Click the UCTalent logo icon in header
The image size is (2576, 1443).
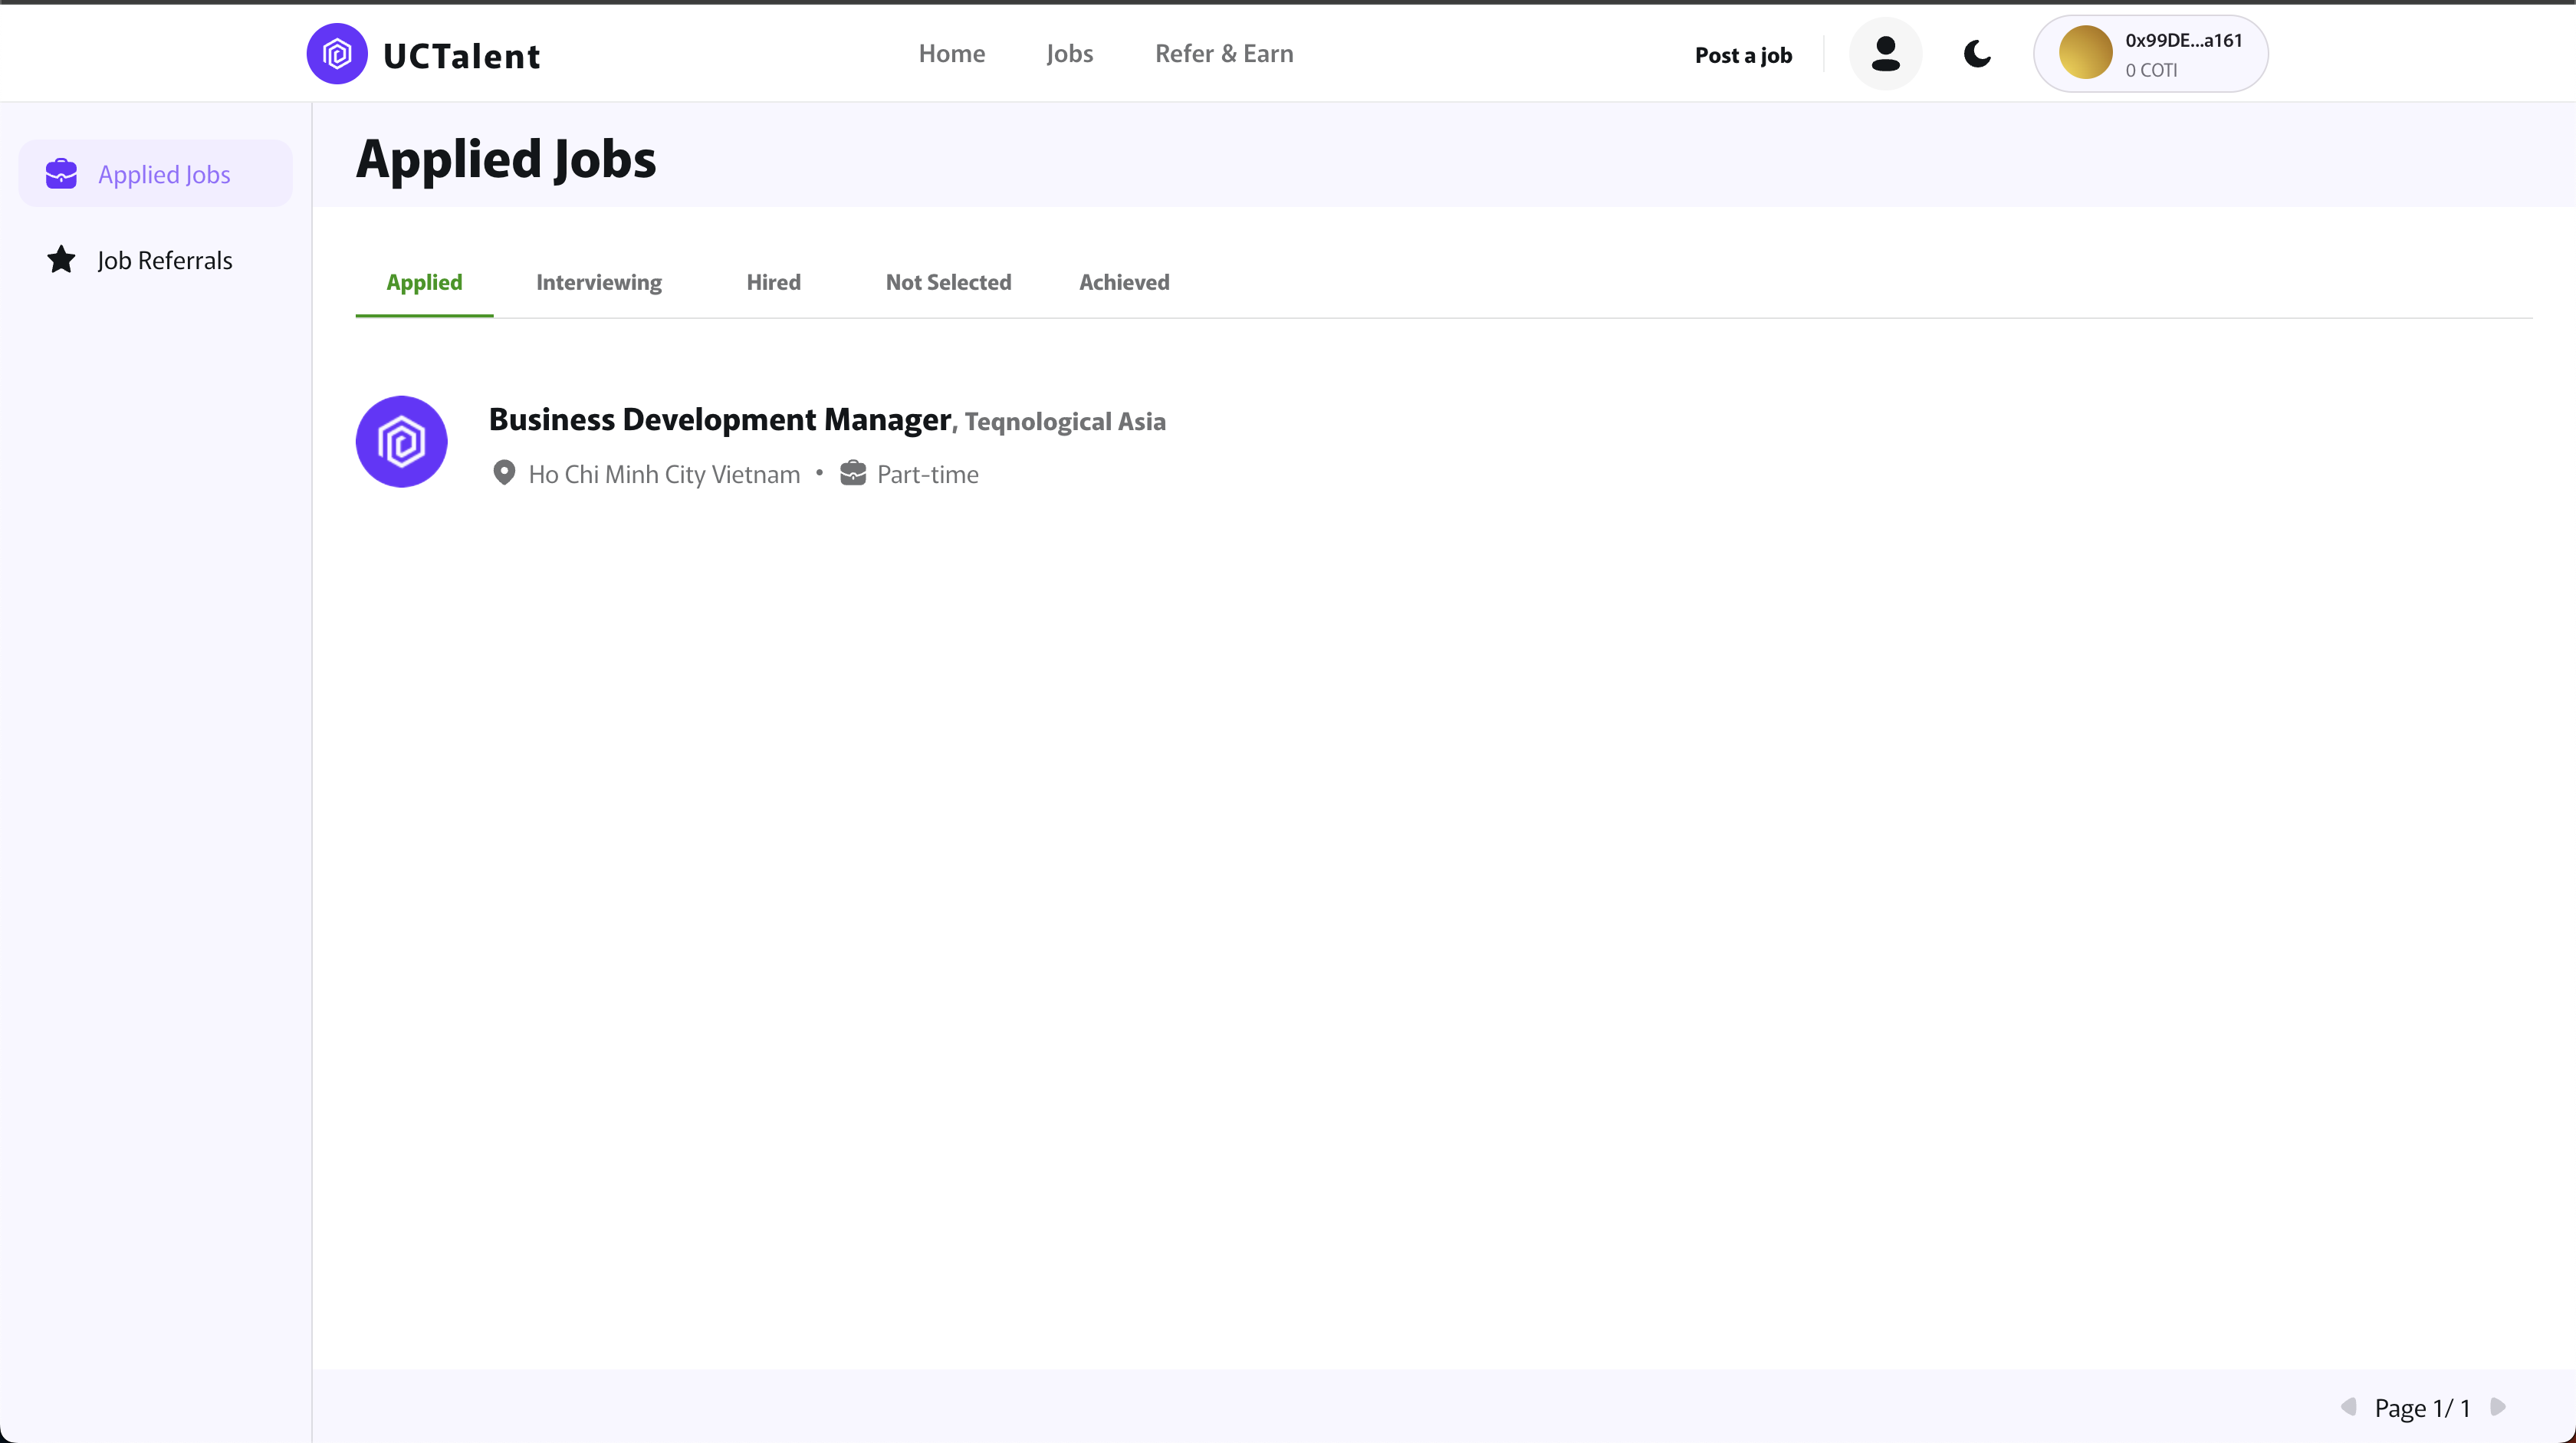(337, 54)
